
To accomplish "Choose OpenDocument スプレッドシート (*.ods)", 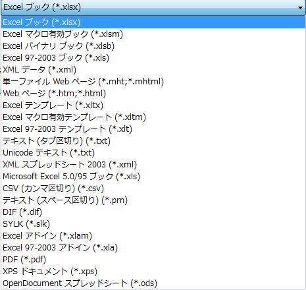I will [153, 283].
